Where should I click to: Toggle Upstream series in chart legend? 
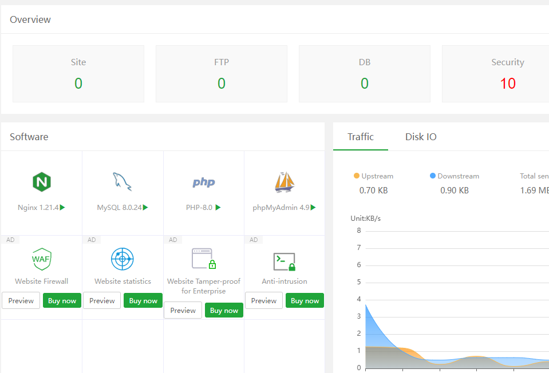coord(374,176)
